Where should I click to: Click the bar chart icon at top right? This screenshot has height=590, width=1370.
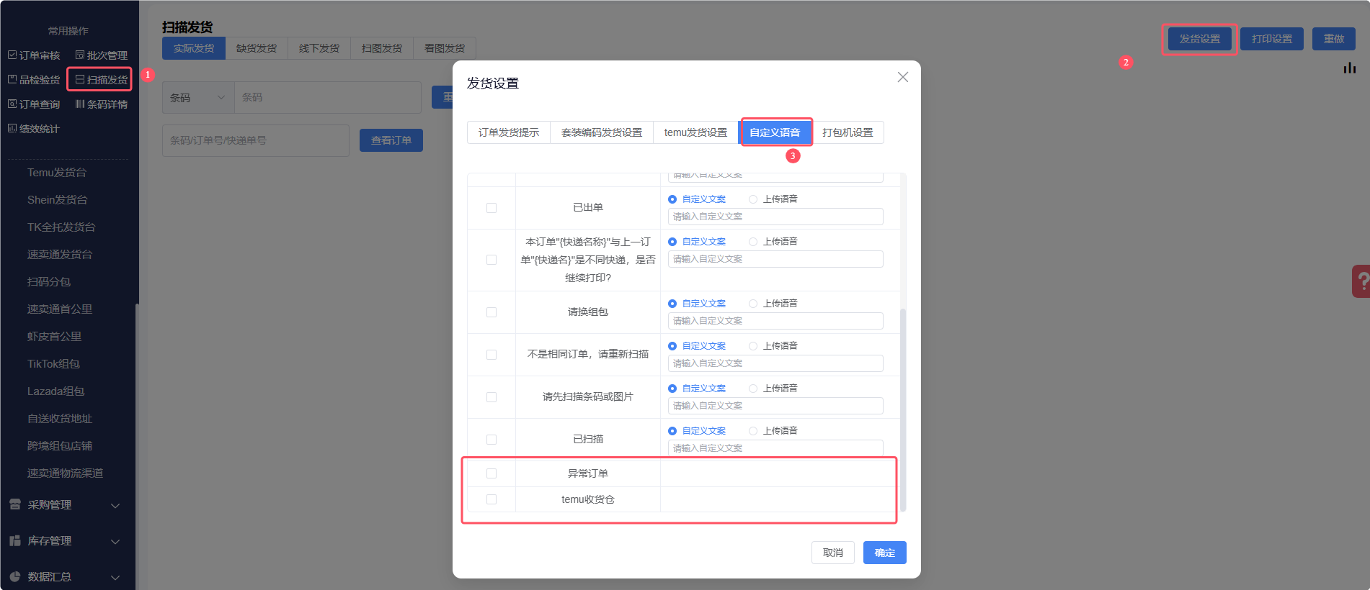[1349, 68]
